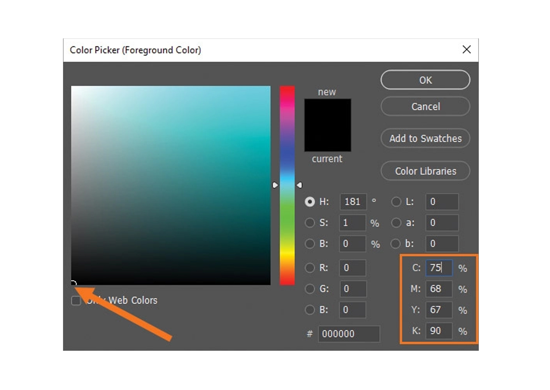Click Add to Swatches button
This screenshot has width=550, height=390.
[425, 138]
